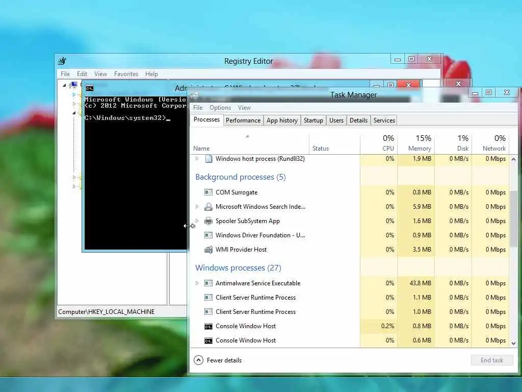
Task: Click the 0.2% CPU Console Window Host icon
Action: [208, 326]
